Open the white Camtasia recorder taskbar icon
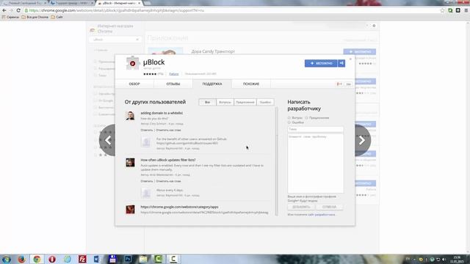The width and height of the screenshot is (470, 264). pyautogui.click(x=173, y=259)
